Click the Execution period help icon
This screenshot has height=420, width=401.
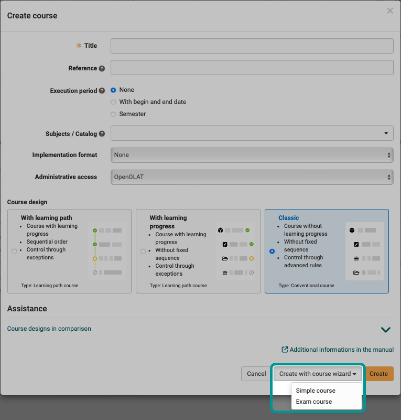(102, 91)
